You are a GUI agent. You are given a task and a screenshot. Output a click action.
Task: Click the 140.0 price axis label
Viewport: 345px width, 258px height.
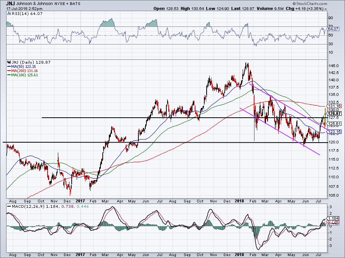[x=333, y=80]
